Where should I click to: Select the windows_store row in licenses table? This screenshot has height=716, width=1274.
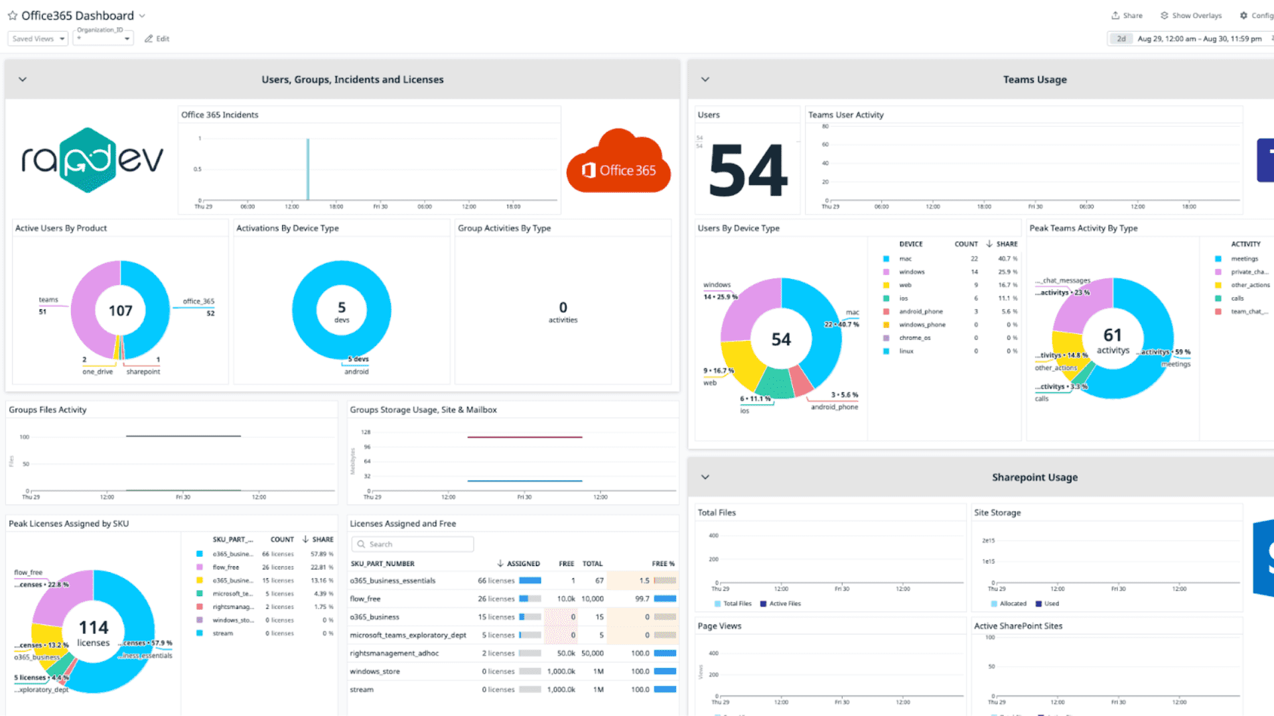click(x=513, y=672)
